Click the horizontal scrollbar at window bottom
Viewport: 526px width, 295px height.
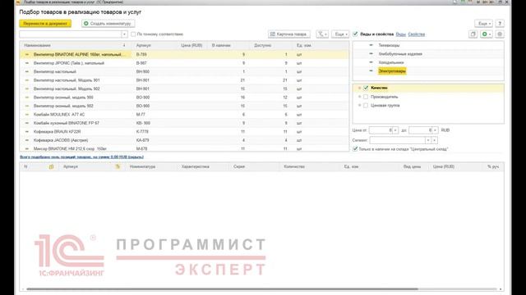coord(222,289)
